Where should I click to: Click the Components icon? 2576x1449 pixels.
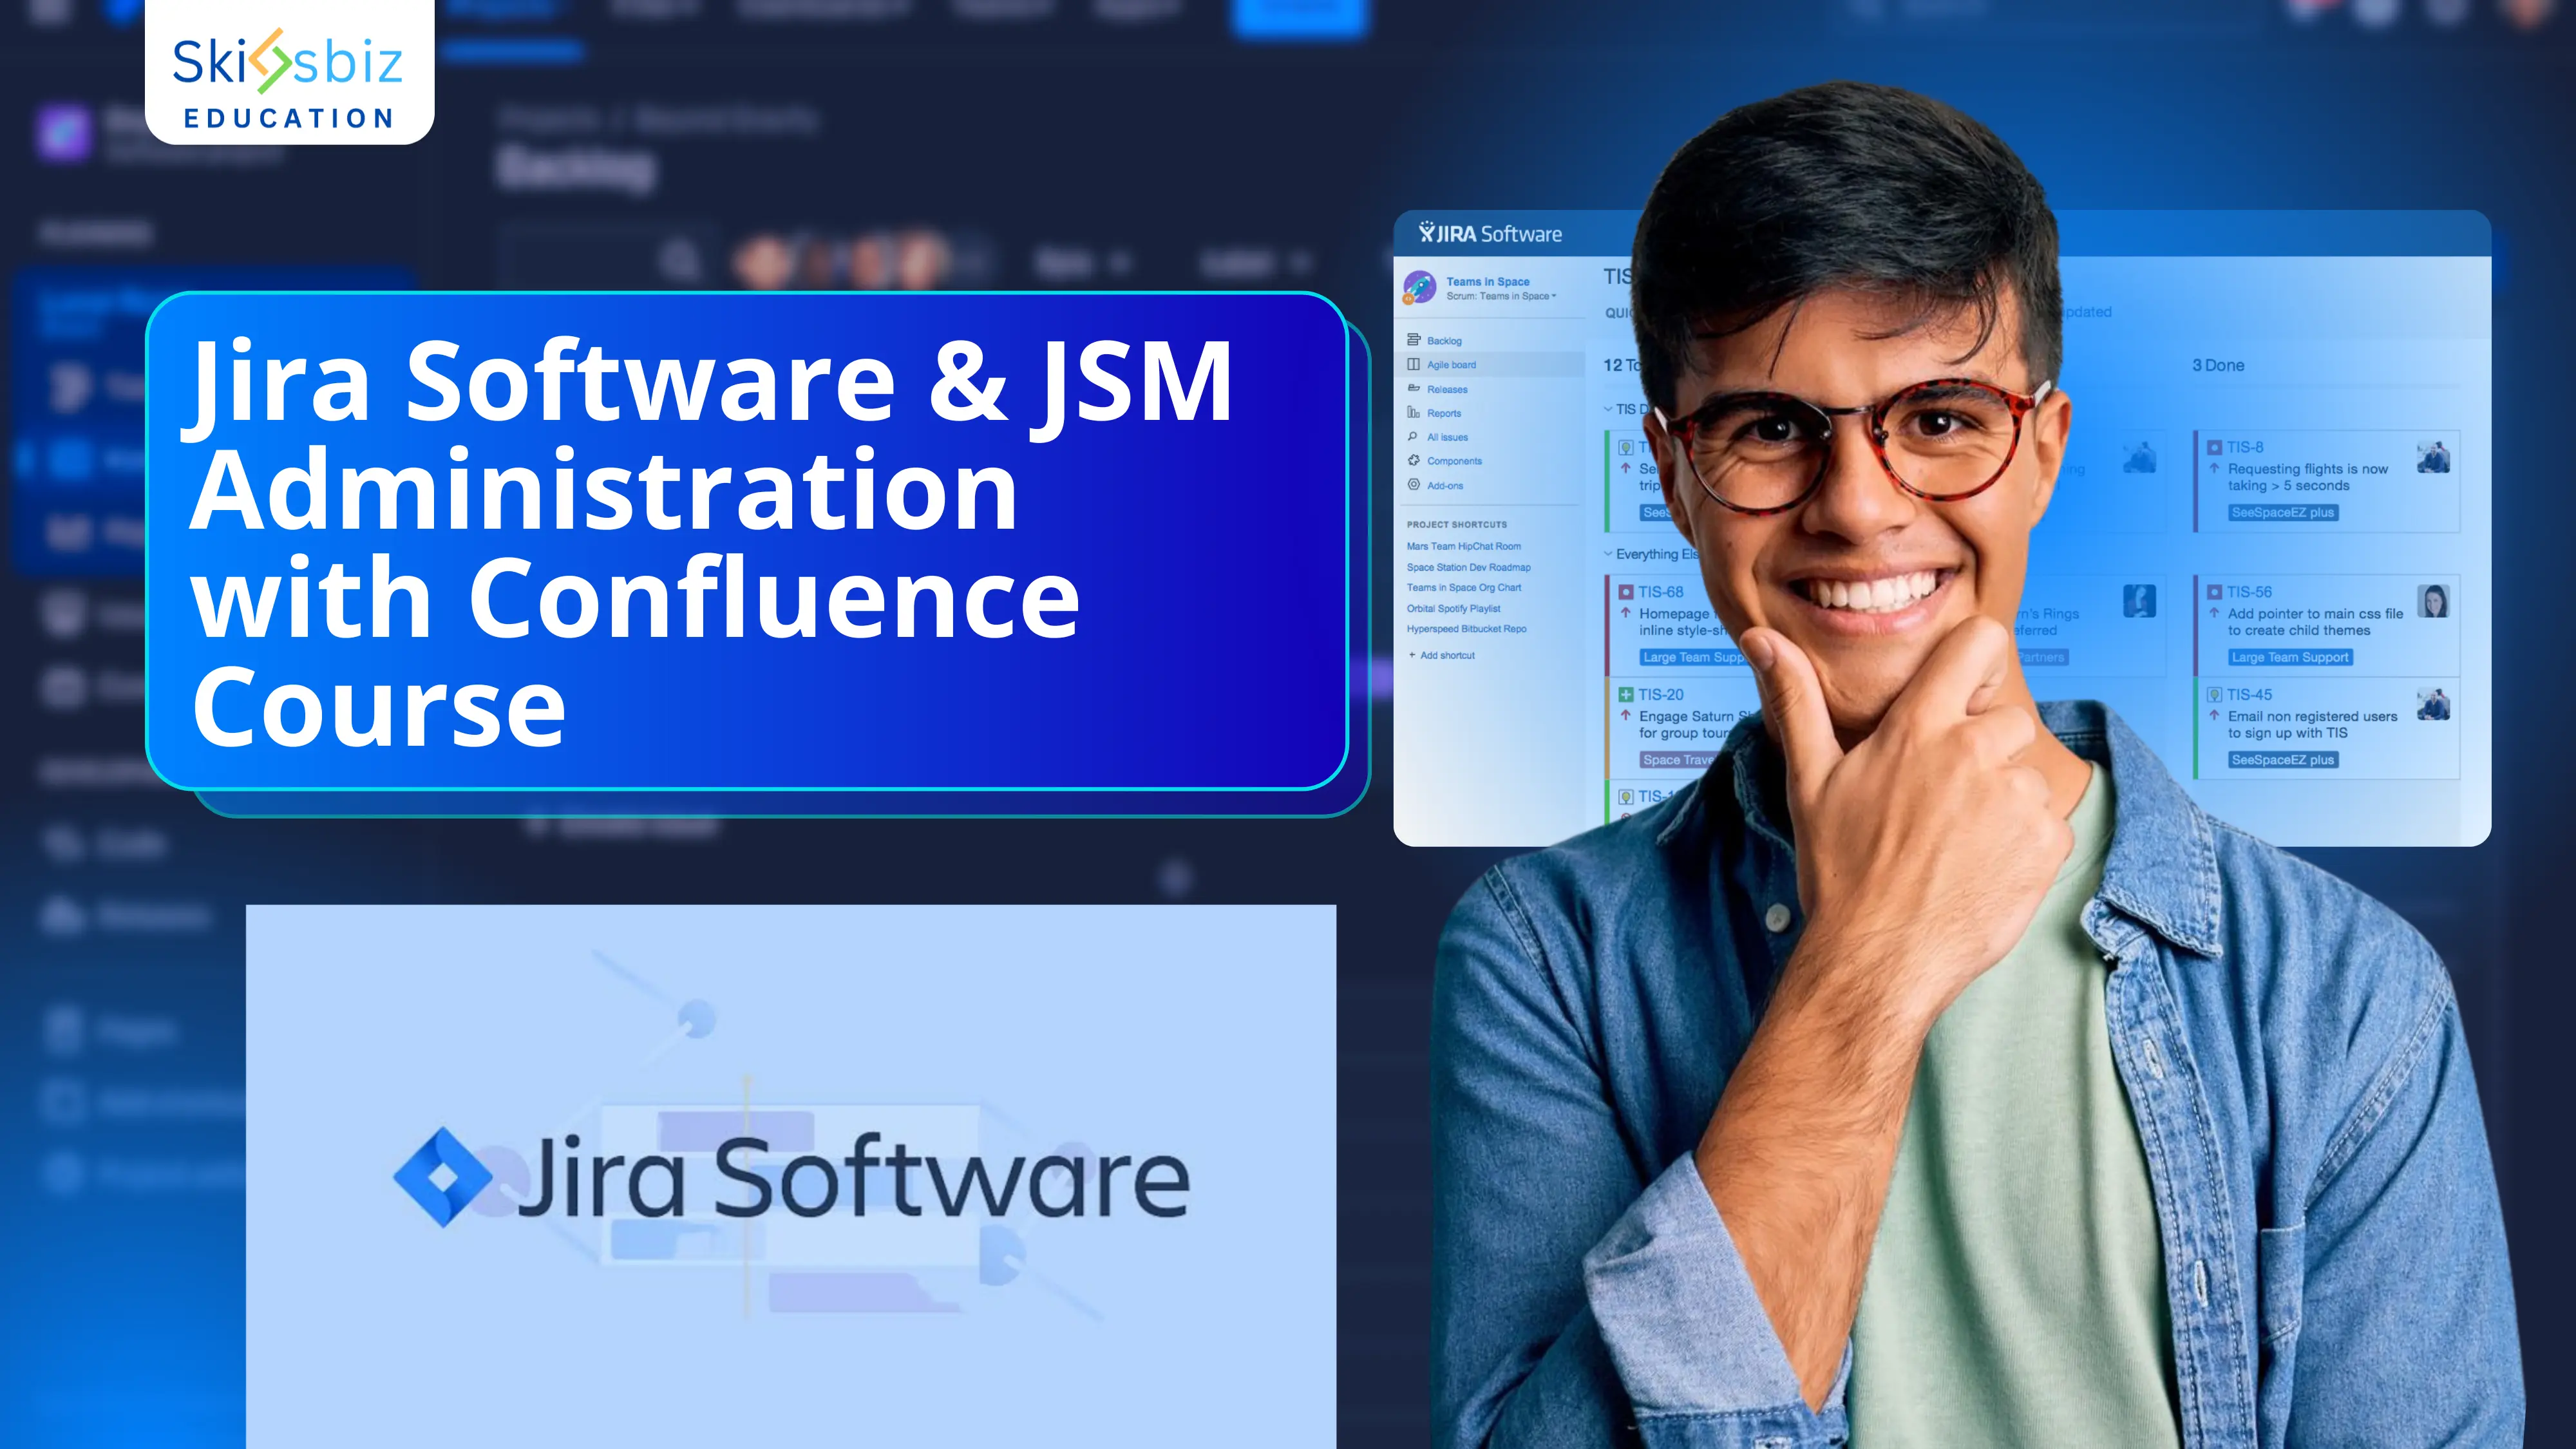(1413, 460)
